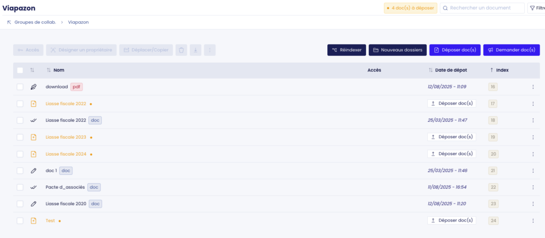Check the box for download pdf row
The image size is (545, 238).
tap(20, 87)
